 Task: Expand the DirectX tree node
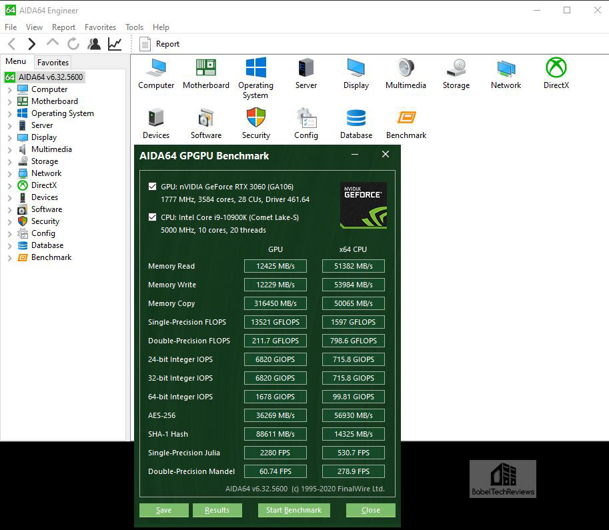click(10, 187)
